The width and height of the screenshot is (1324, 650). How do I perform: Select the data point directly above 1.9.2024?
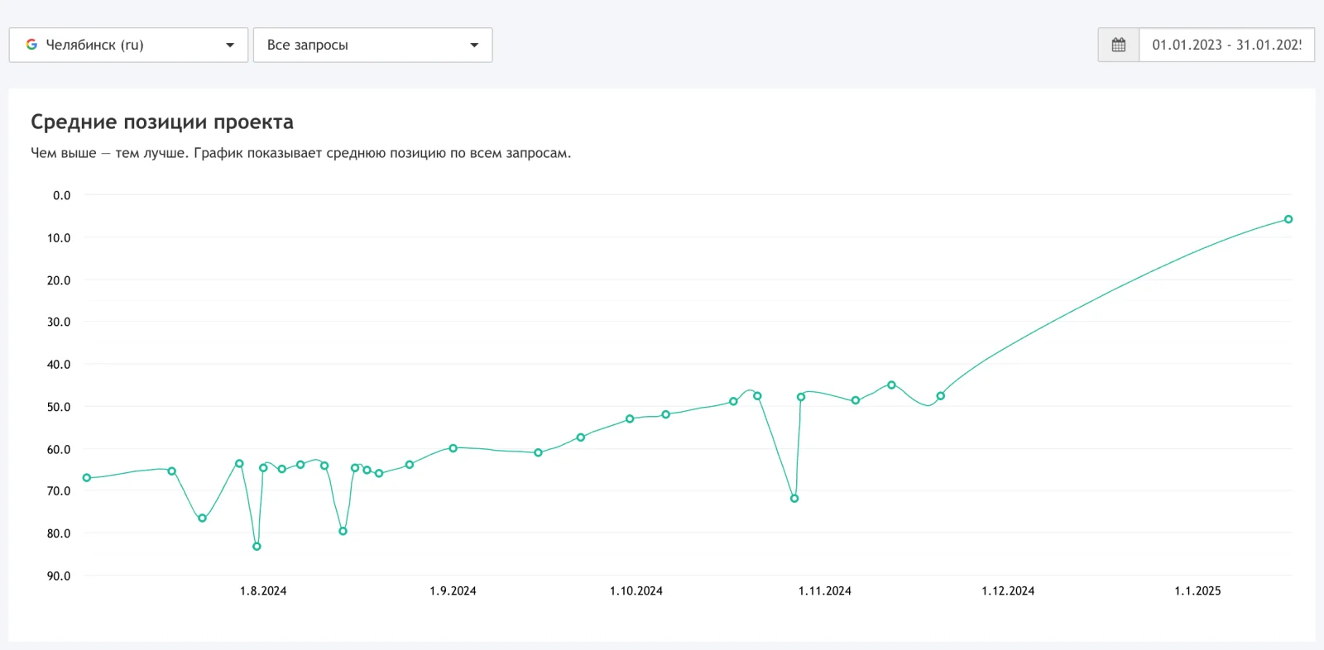pos(453,448)
